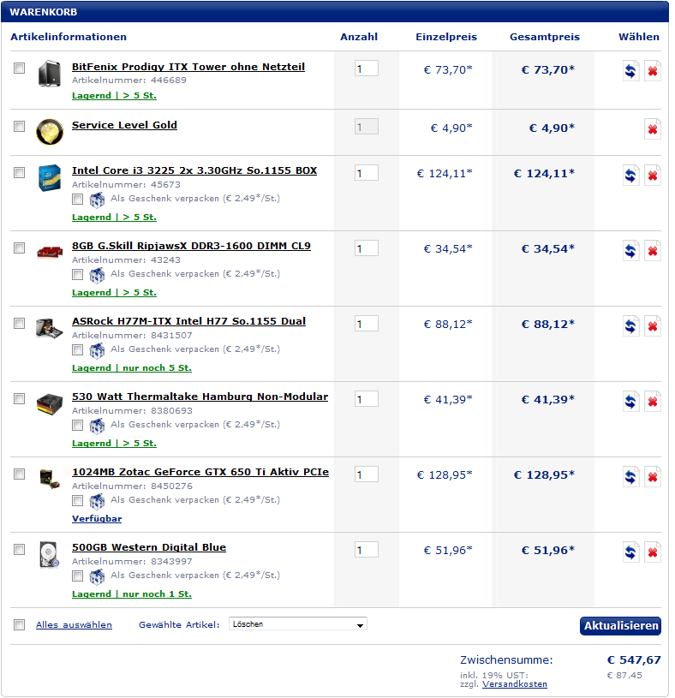675x698 pixels.
Task: Open Intel Core i3 box thumbnail
Action: (x=50, y=177)
